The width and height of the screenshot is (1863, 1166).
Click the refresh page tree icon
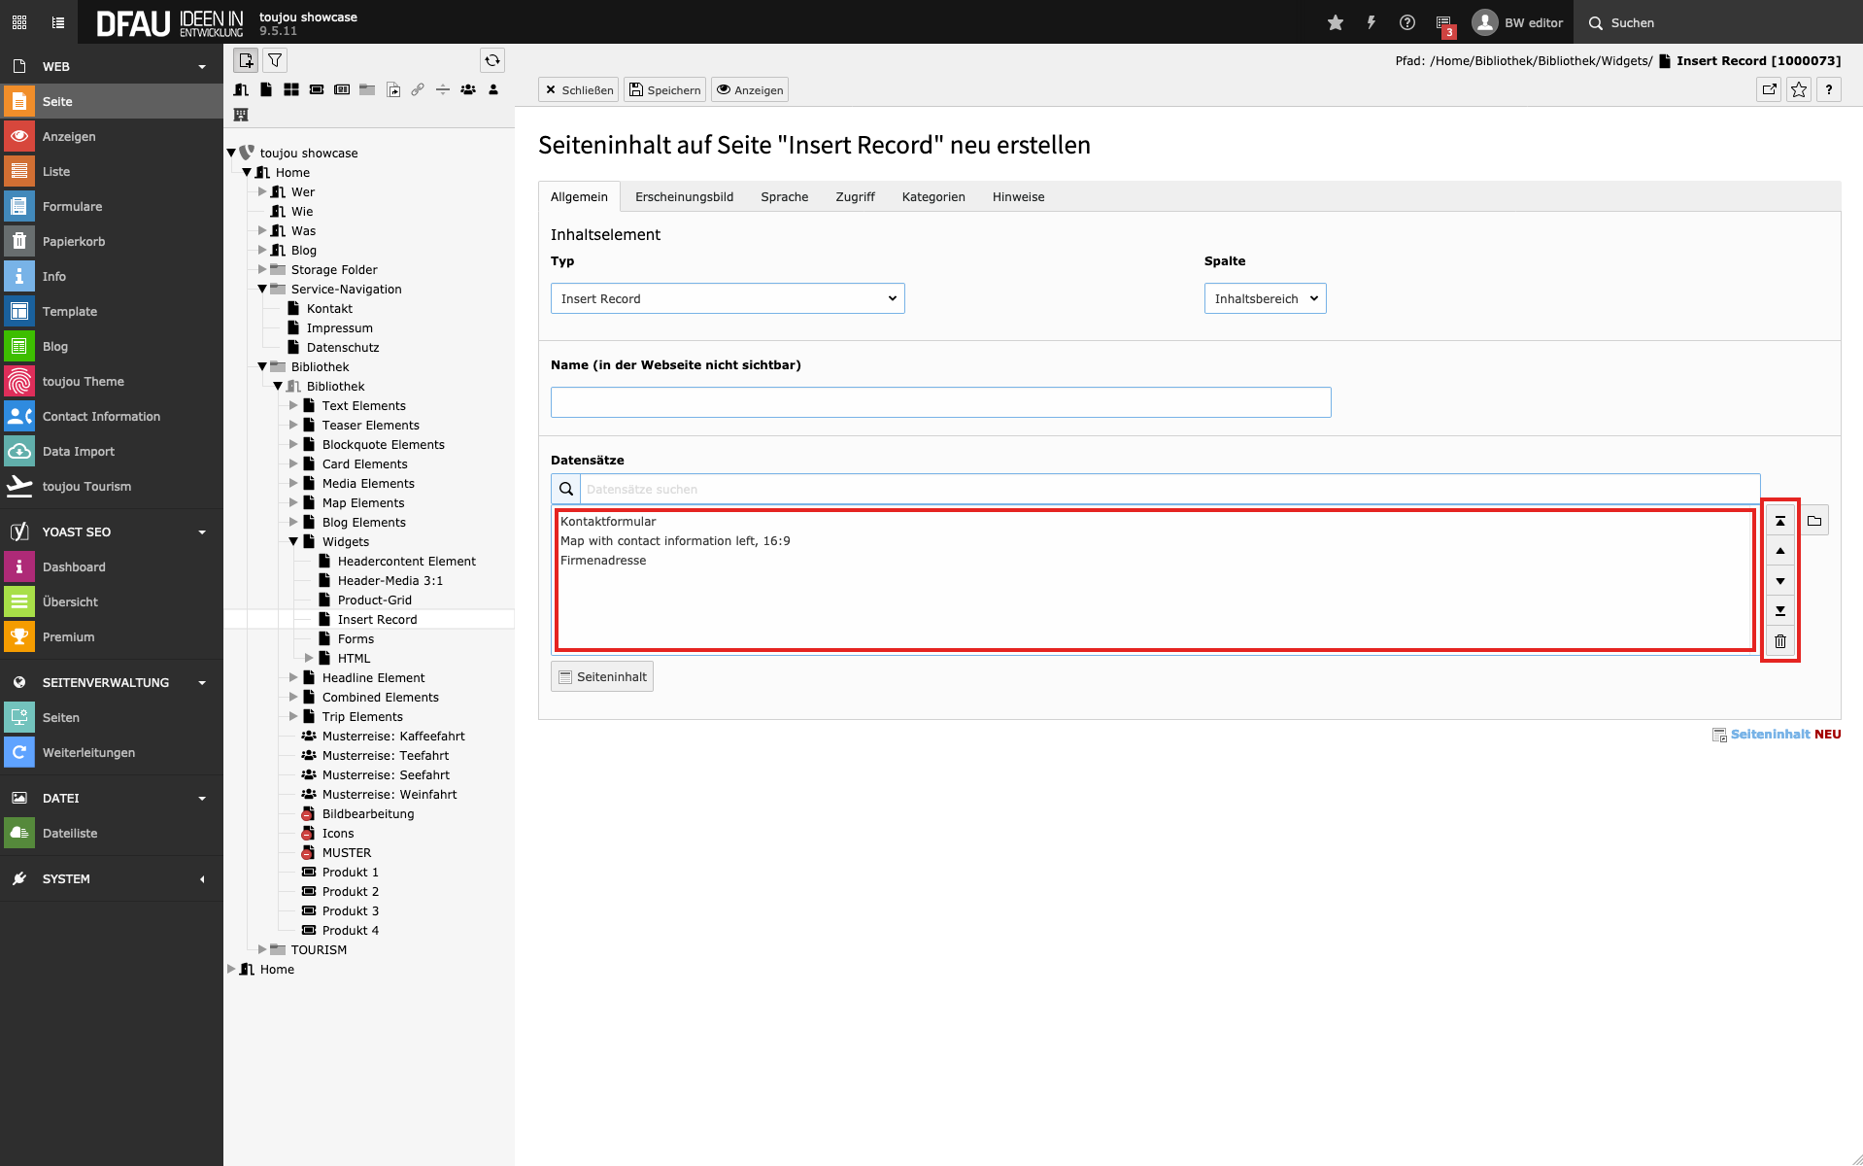point(492,60)
